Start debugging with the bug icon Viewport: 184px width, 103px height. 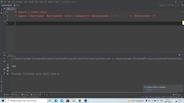tap(172, 5)
